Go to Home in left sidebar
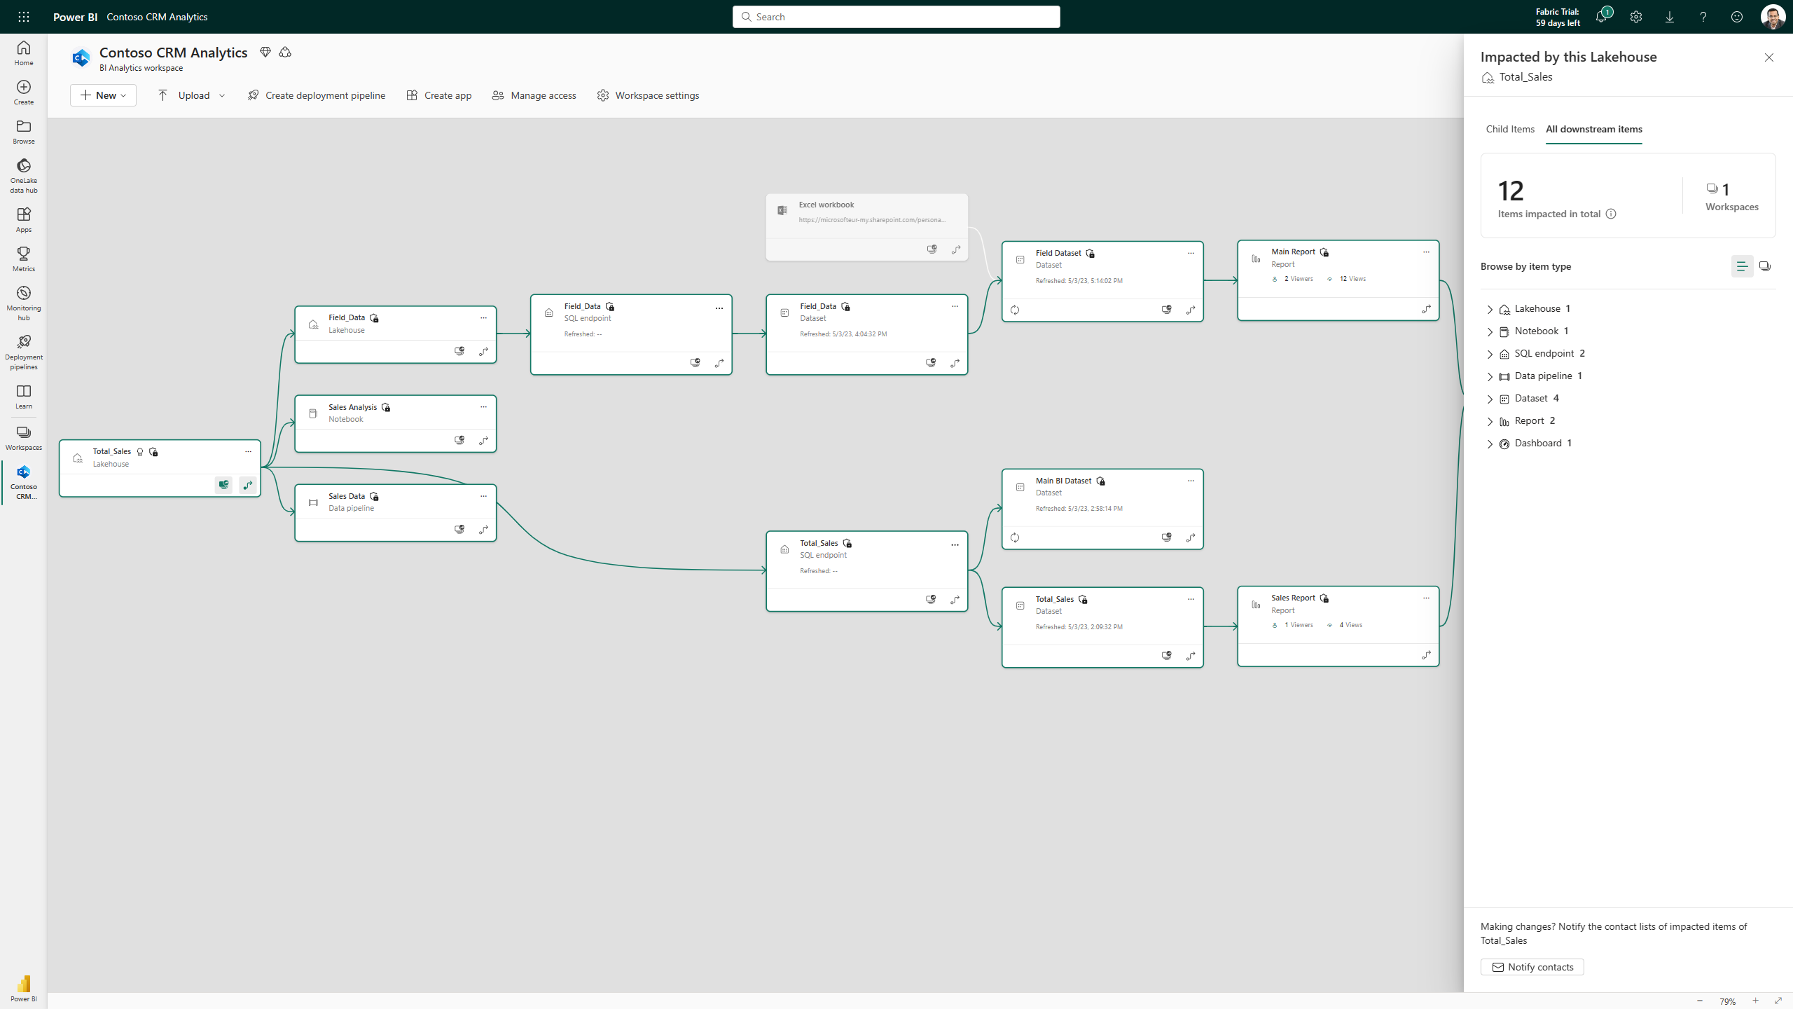The height and width of the screenshot is (1009, 1793). coord(24,53)
